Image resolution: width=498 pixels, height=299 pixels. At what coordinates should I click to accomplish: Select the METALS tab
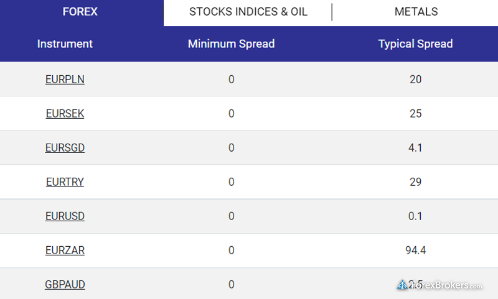[x=416, y=12]
